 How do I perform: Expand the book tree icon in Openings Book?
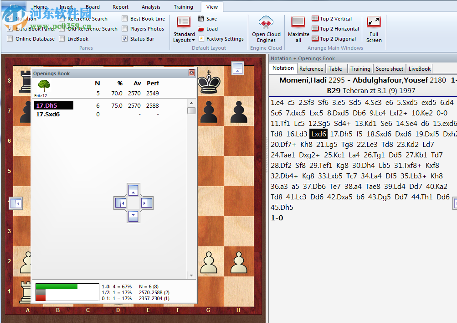(x=43, y=85)
